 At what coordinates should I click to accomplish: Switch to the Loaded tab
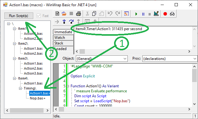click(63, 48)
